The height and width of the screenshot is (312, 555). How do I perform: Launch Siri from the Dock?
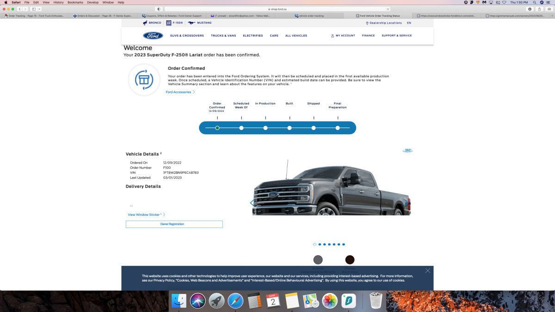click(x=197, y=301)
